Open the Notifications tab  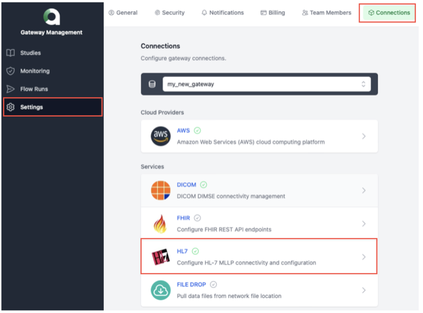pos(223,13)
